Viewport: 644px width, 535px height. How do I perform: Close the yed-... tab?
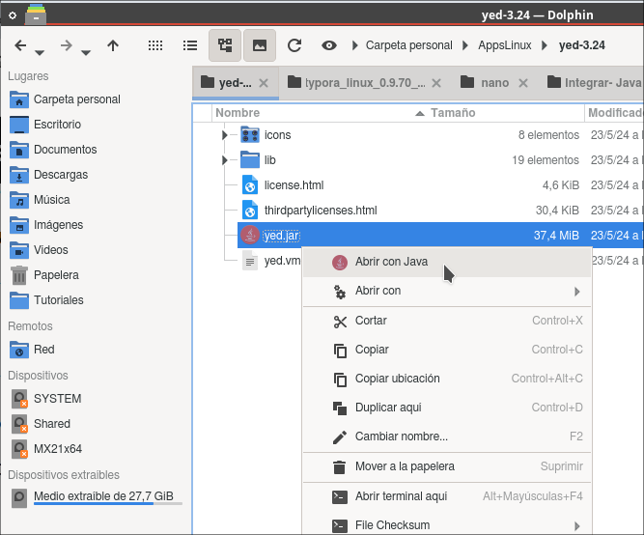264,83
